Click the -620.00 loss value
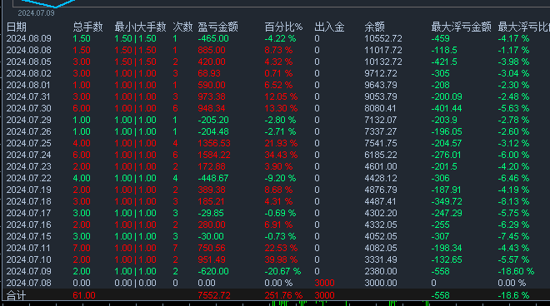 point(213,271)
